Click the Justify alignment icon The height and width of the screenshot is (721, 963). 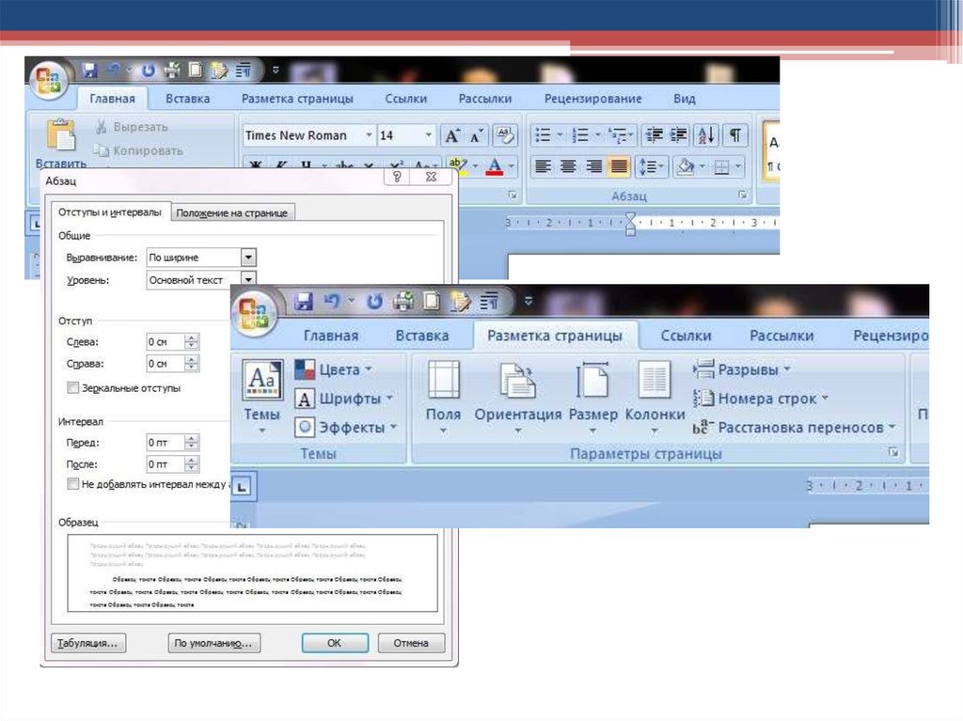click(x=618, y=166)
